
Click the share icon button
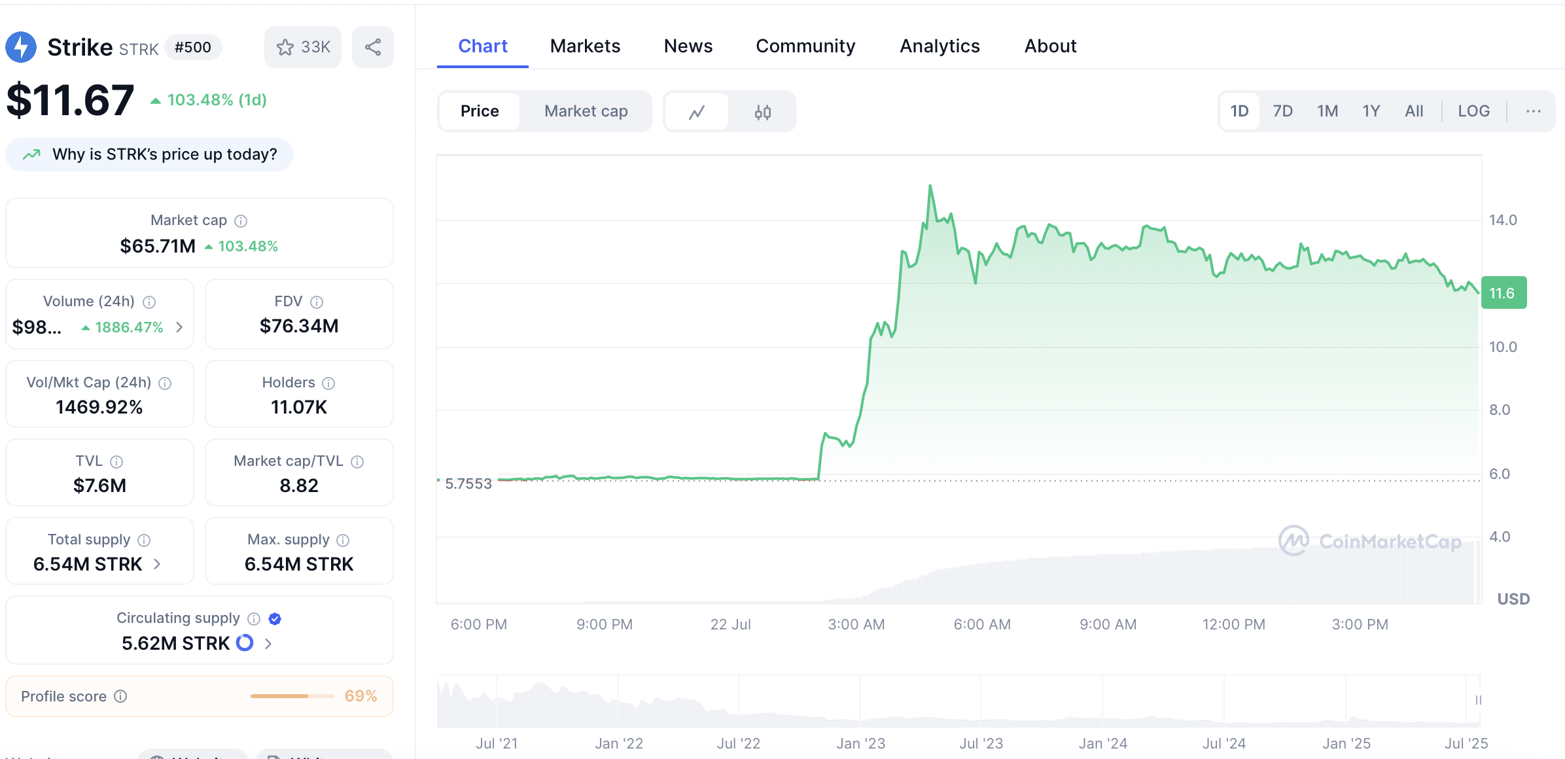click(373, 47)
